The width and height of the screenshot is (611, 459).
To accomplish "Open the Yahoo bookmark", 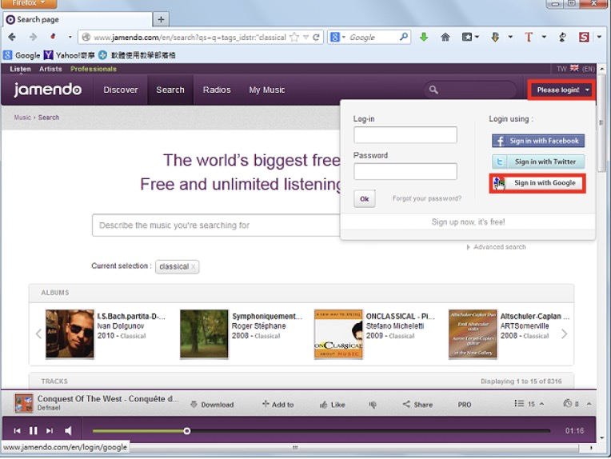I will click(x=70, y=55).
